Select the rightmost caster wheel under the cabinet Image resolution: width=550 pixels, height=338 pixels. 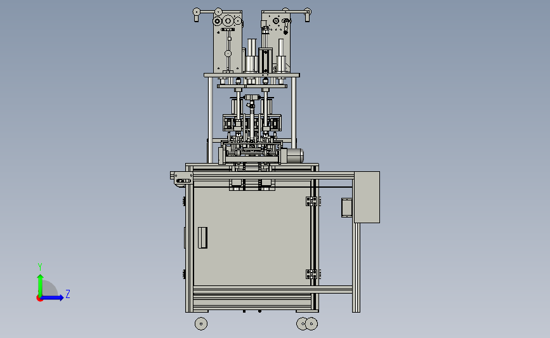[x=311, y=323]
